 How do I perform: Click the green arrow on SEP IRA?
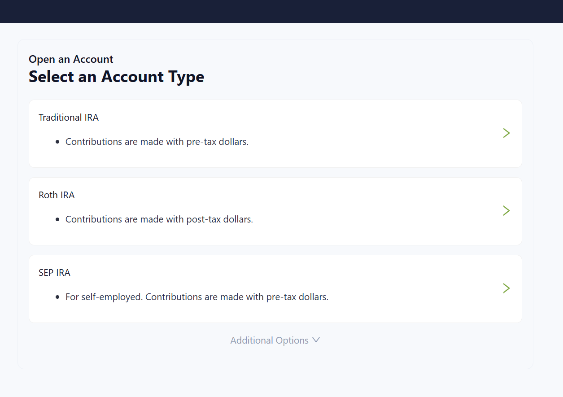pos(506,288)
